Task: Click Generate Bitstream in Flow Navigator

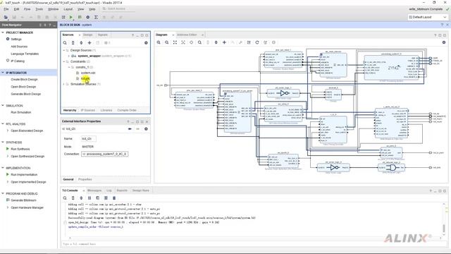Action: [x=23, y=200]
